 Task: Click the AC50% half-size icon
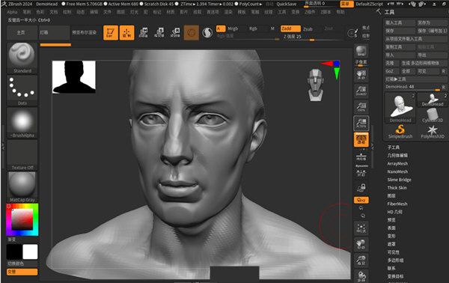pyautogui.click(x=361, y=124)
